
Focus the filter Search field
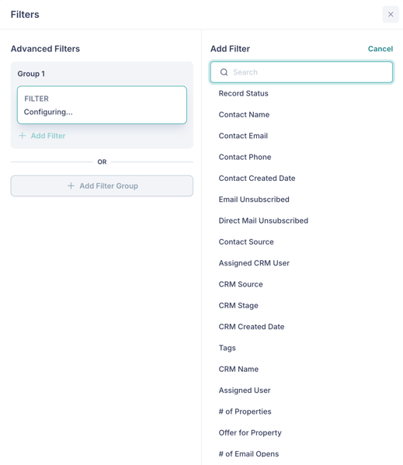coord(301,72)
